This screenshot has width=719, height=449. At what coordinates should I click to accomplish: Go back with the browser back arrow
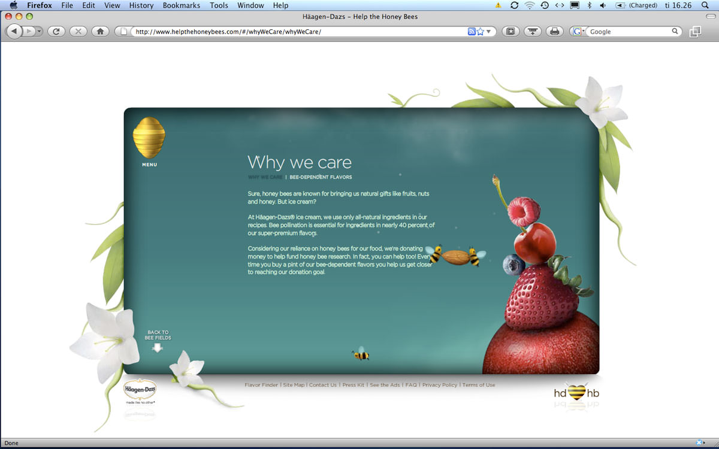point(14,31)
